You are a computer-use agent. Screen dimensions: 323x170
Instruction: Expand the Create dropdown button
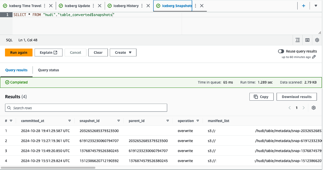123,52
